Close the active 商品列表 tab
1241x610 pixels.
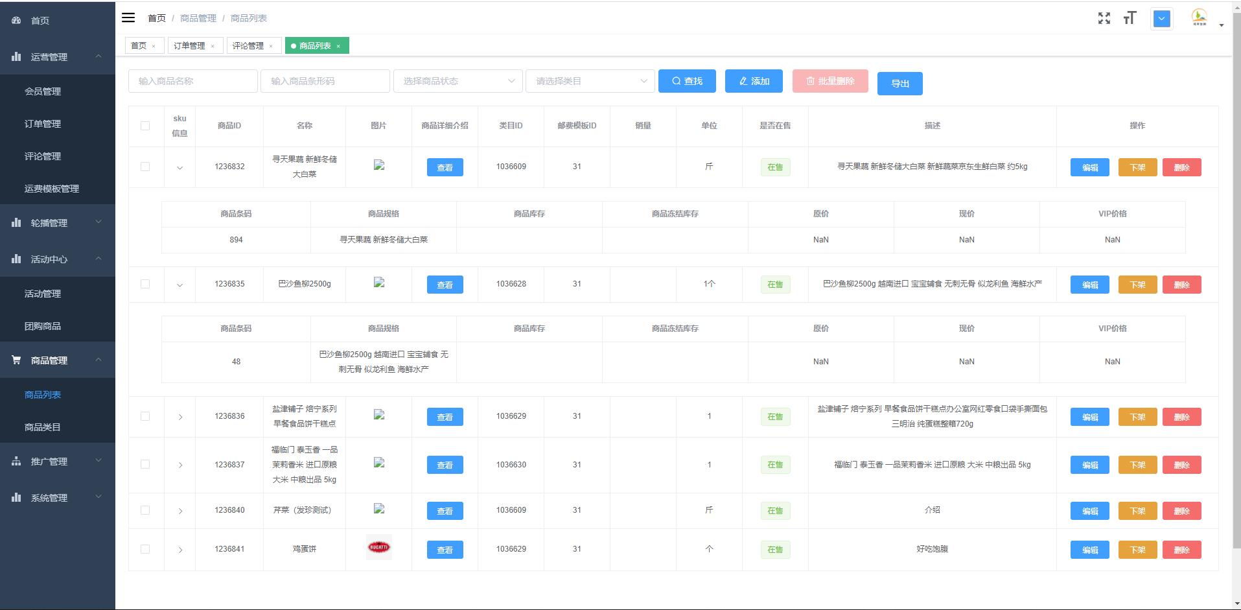click(338, 46)
